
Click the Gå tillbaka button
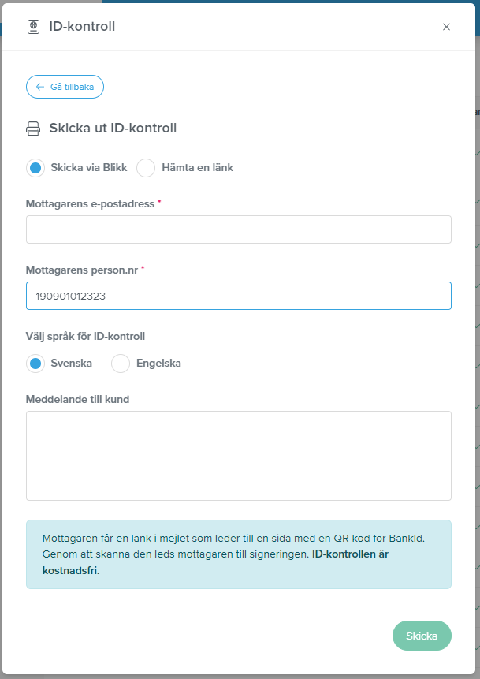[x=65, y=87]
